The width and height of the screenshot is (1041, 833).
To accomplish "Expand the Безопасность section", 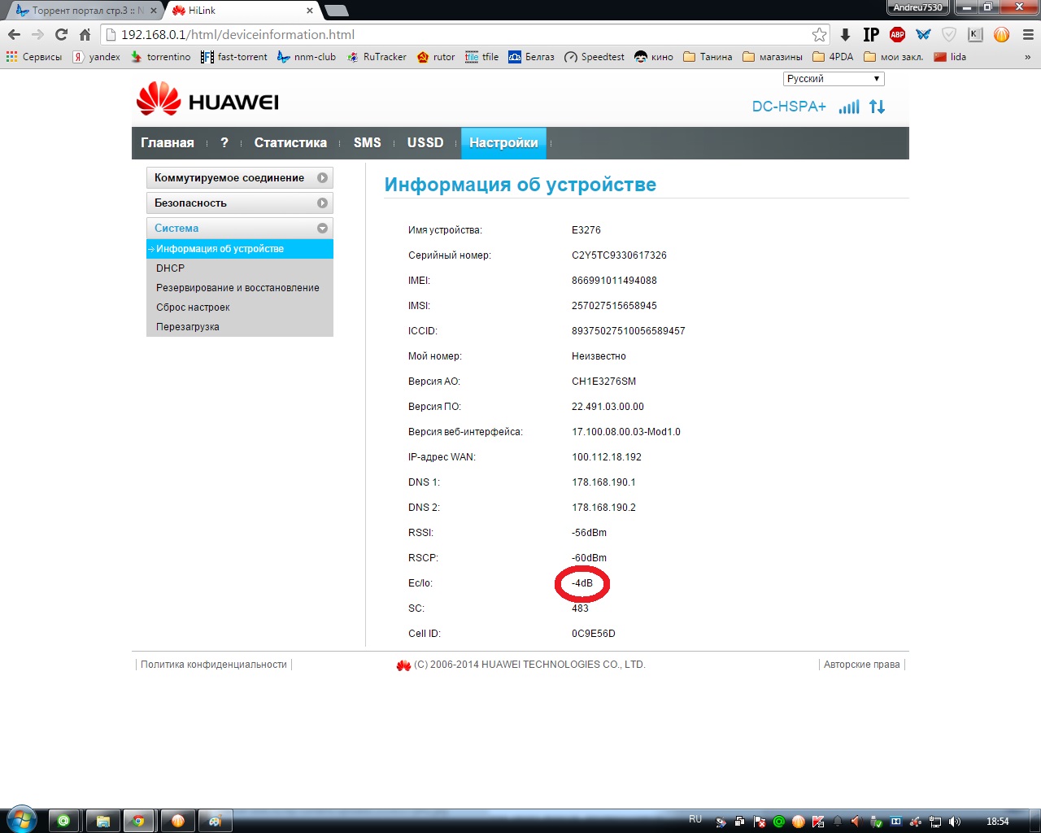I will click(240, 203).
